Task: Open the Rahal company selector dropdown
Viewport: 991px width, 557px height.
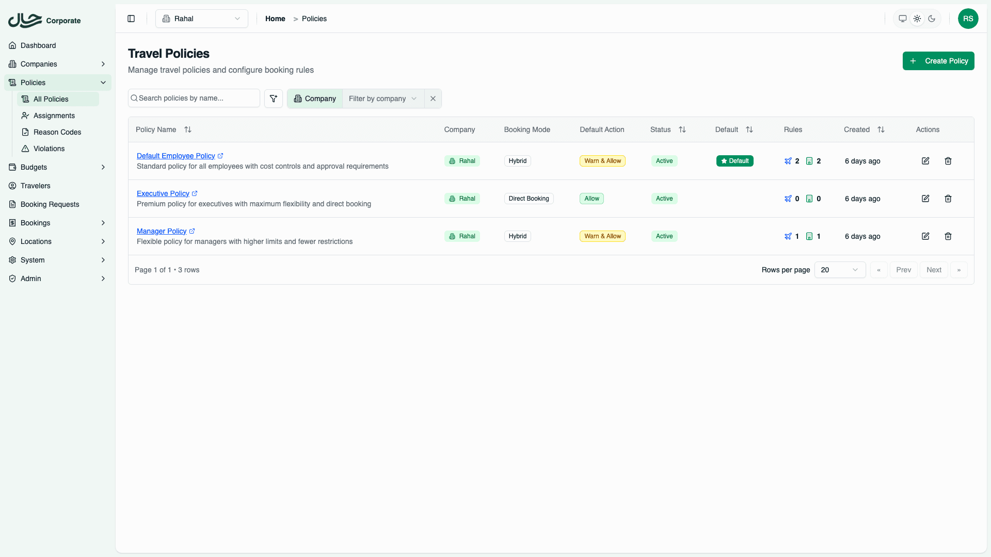Action: 202,19
